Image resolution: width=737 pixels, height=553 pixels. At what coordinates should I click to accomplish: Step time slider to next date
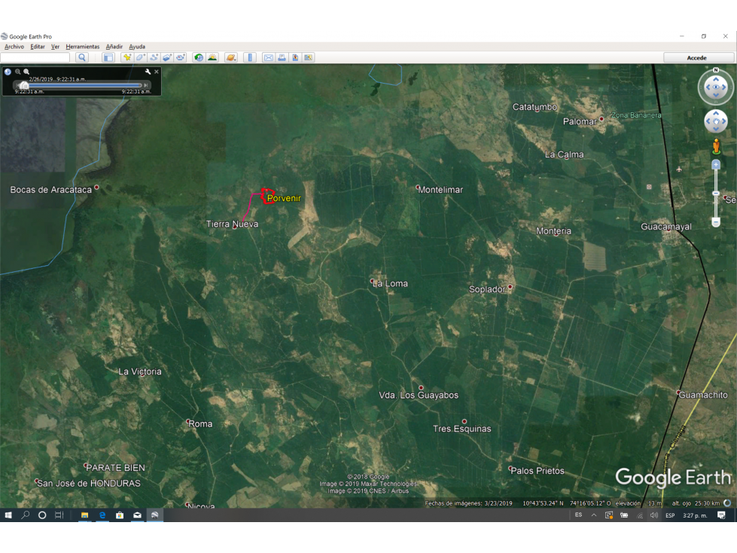[x=146, y=85]
